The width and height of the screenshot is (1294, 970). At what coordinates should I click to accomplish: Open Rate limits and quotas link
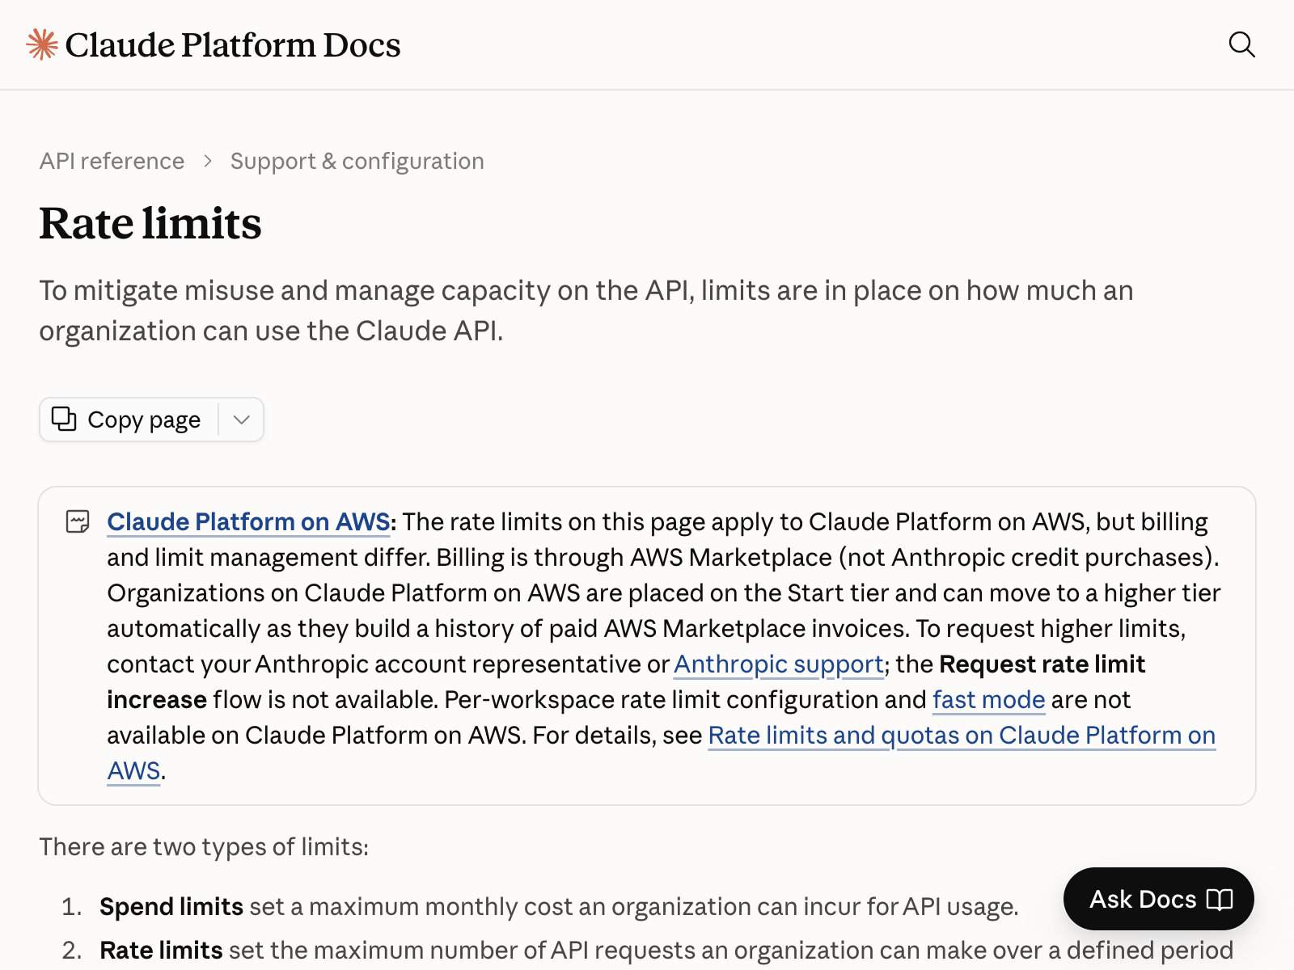(962, 735)
